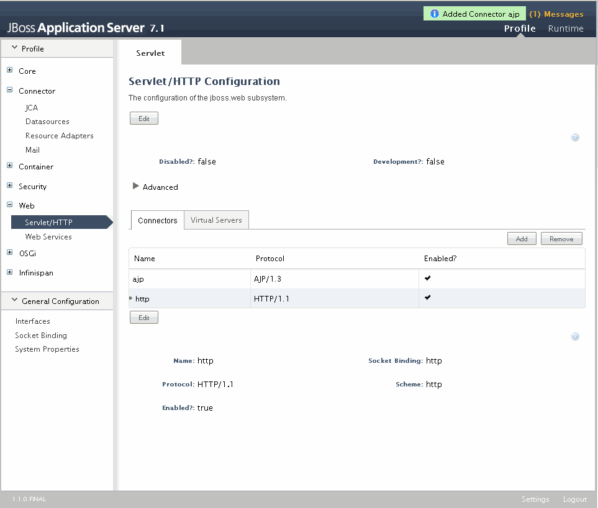Add a new connector
The height and width of the screenshot is (508, 598).
(522, 239)
